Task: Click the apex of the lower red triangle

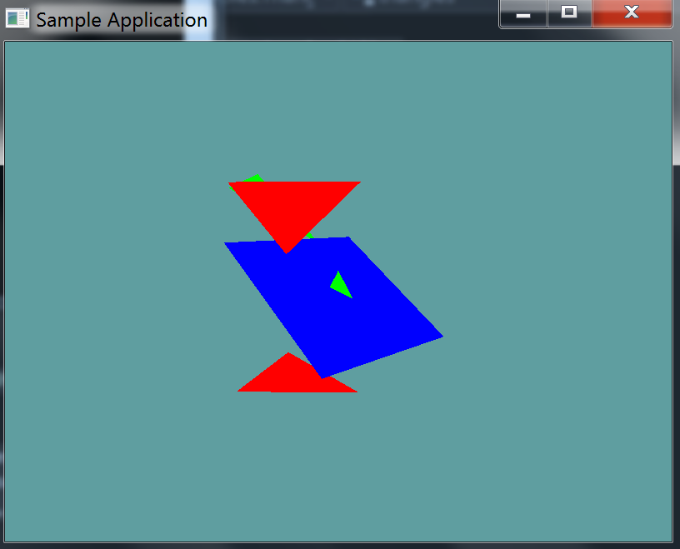Action: [x=288, y=356]
